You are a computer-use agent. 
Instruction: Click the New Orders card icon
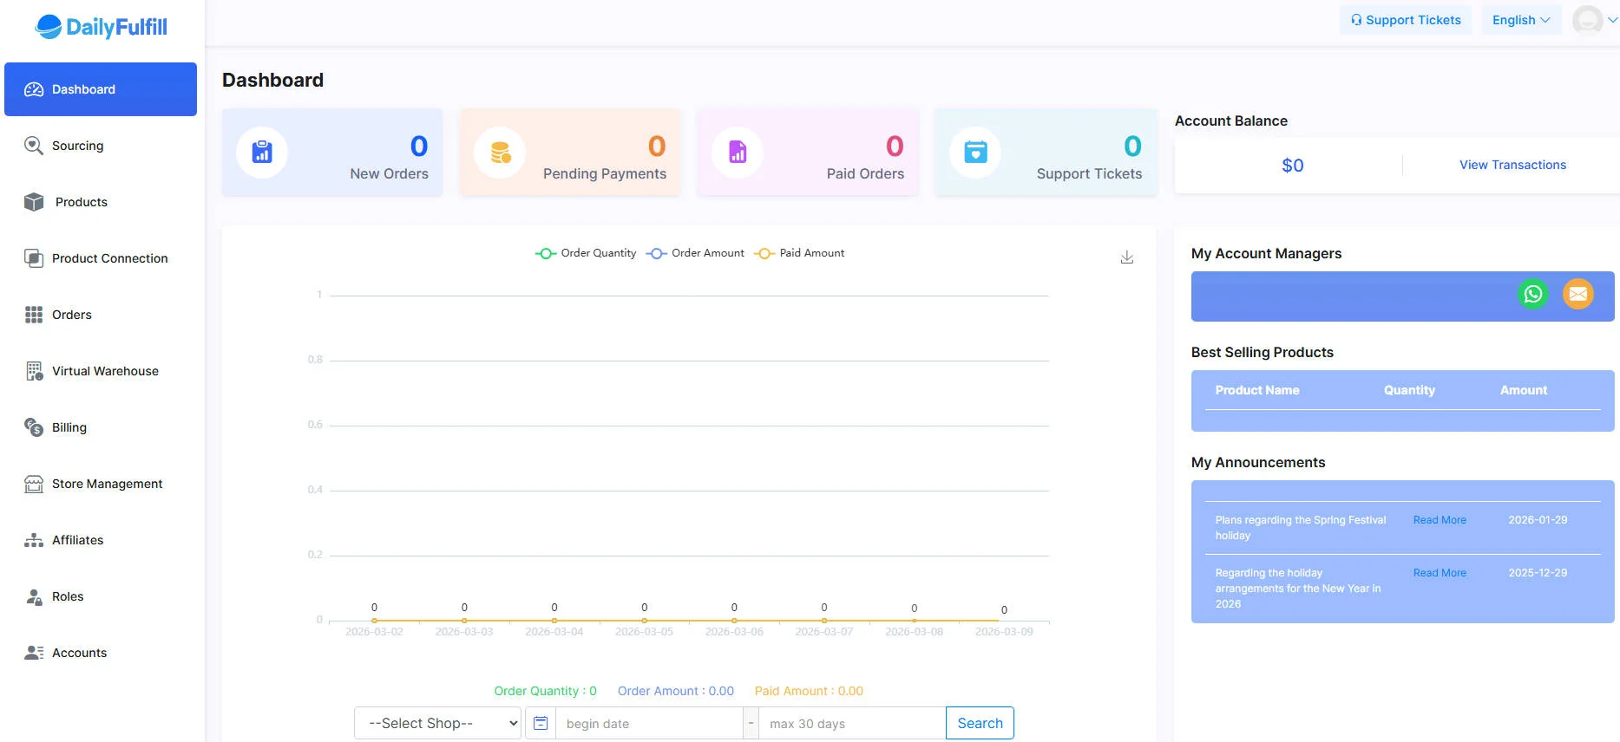[262, 153]
